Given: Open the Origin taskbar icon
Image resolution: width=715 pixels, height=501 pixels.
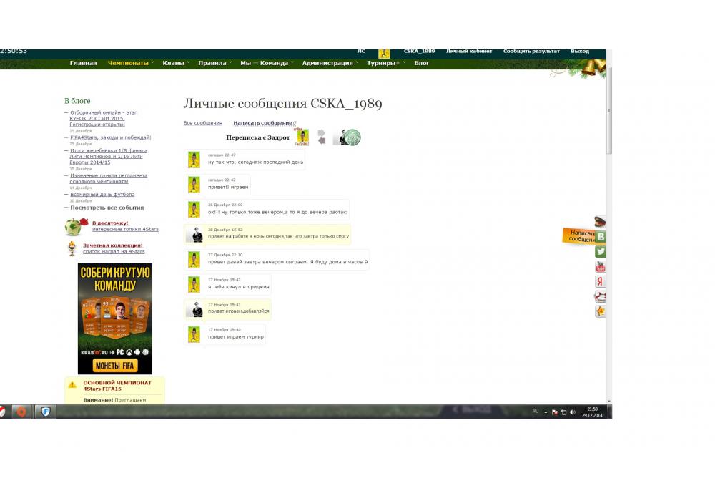Looking at the screenshot, I should point(21,412).
